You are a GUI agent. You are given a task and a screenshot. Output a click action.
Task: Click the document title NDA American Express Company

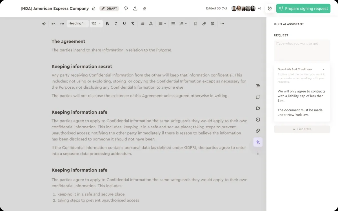click(55, 8)
